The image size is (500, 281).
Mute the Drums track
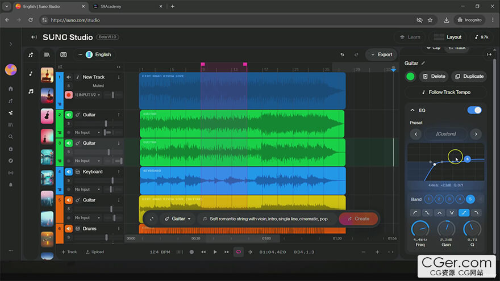[x=69, y=228]
